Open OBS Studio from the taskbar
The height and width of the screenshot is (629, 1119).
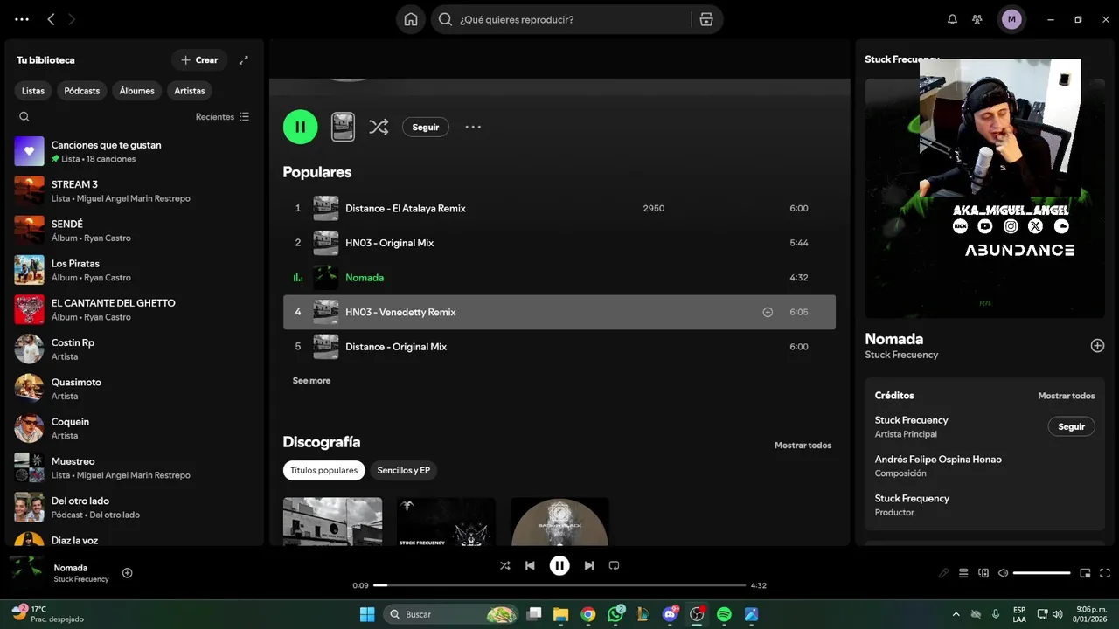pos(697,614)
